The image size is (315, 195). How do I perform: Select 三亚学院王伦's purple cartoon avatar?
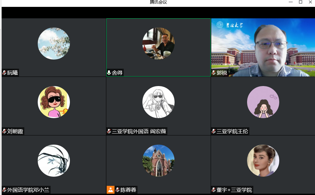pyautogui.click(x=263, y=102)
